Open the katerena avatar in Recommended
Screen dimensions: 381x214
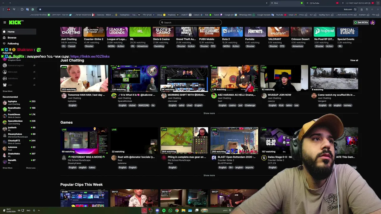pyautogui.click(x=4, y=148)
